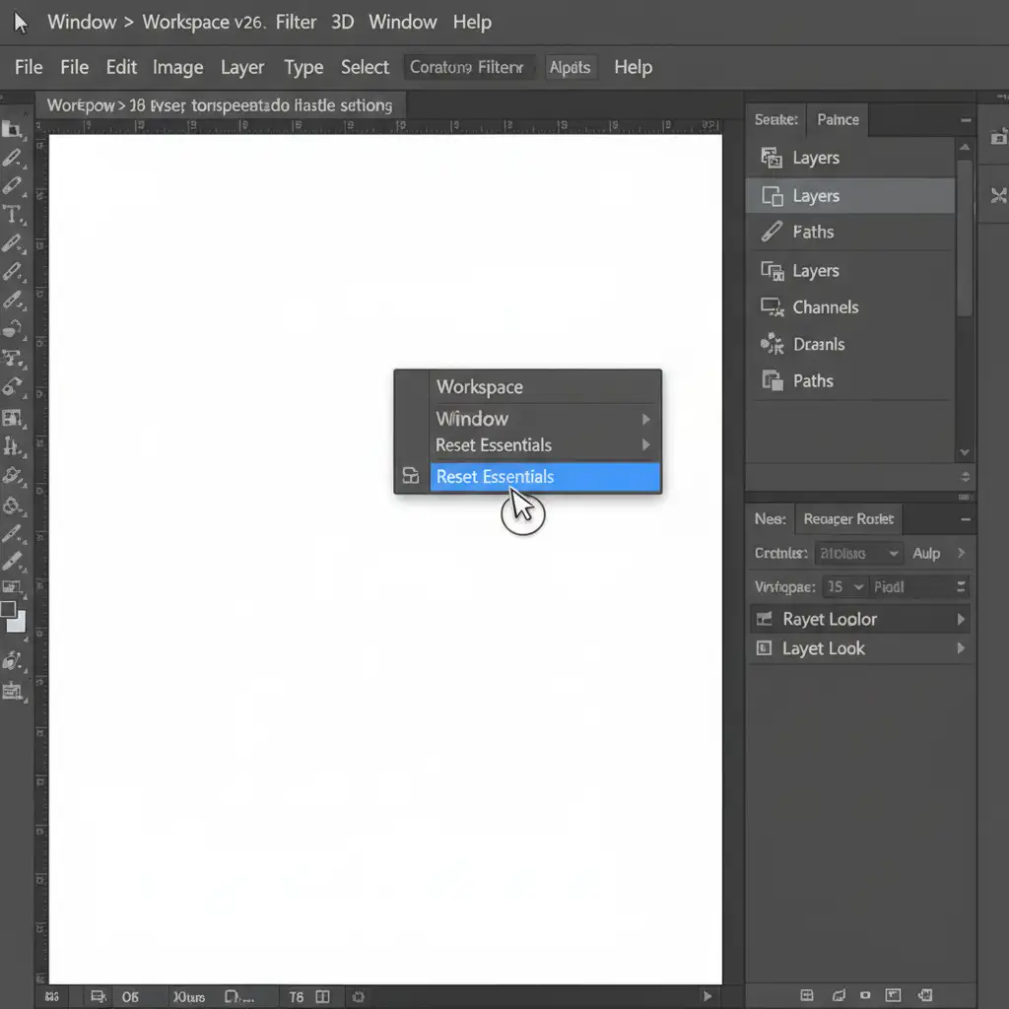1009x1009 pixels.
Task: Click the icon left of highlighted Reset Essentials
Action: pos(411,477)
